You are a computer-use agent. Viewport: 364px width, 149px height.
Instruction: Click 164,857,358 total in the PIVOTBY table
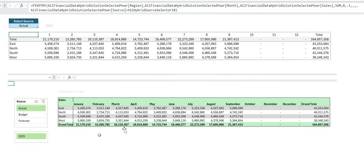[x=320, y=39]
